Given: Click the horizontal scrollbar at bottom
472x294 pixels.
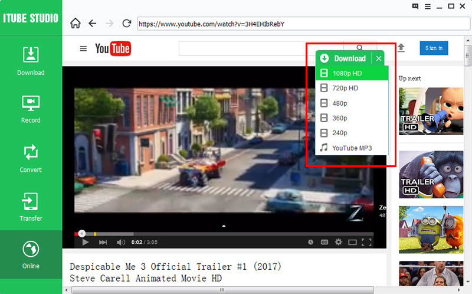Looking at the screenshot, I should (x=223, y=290).
